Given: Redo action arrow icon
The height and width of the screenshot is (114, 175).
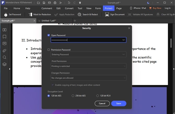Looking at the screenshot, I should tap(74, 3).
